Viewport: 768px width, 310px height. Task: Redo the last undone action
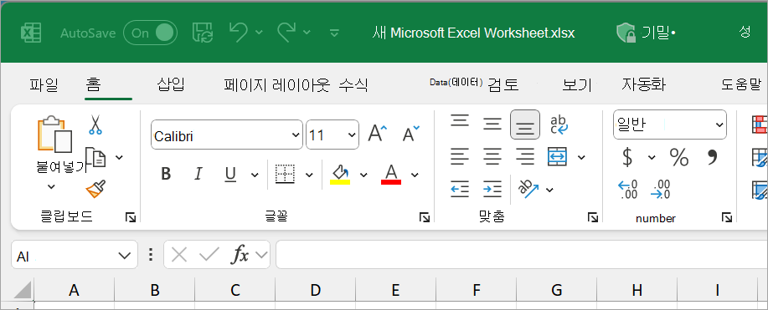pyautogui.click(x=286, y=33)
